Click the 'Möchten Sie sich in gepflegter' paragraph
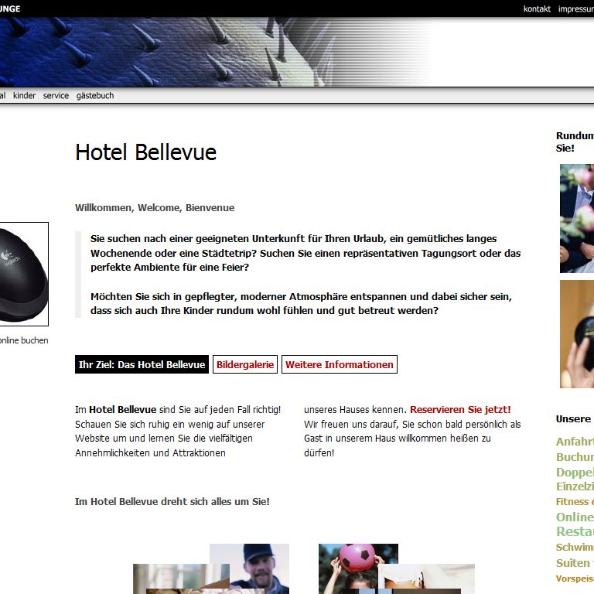This screenshot has width=594, height=594. pyautogui.click(x=301, y=303)
